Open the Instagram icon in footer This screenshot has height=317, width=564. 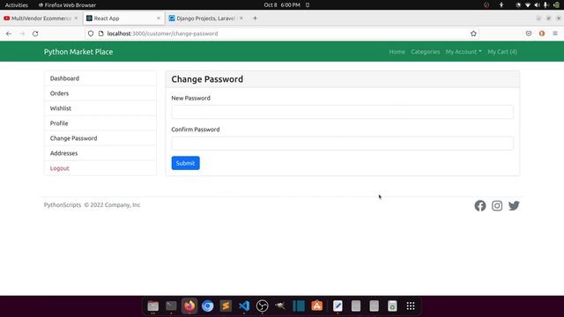tap(497, 205)
